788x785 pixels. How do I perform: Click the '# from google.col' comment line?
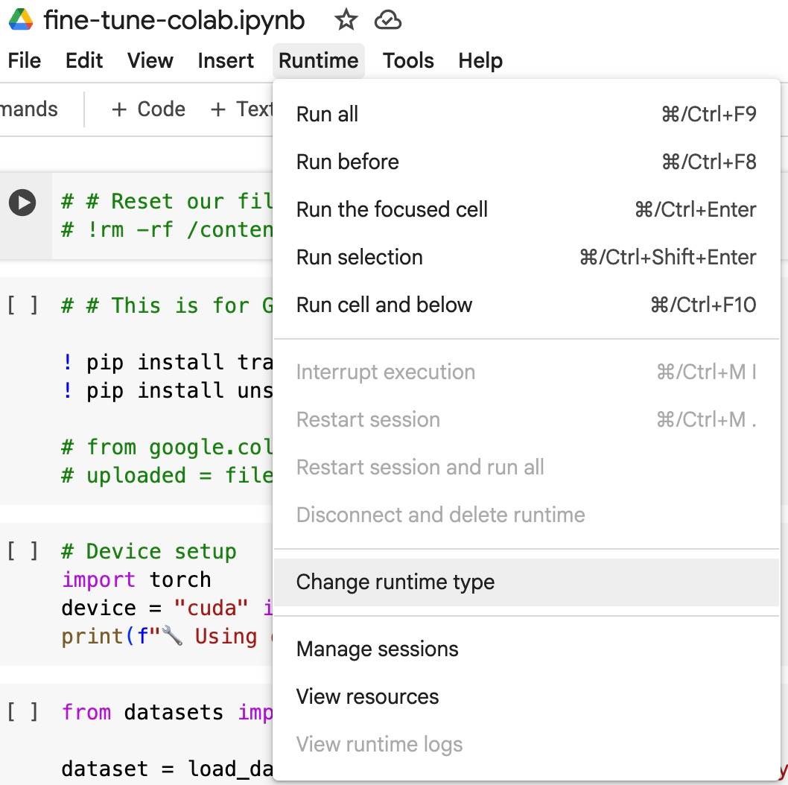coord(167,447)
